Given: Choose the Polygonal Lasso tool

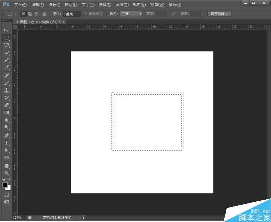Looking at the screenshot, I should click(6, 45).
